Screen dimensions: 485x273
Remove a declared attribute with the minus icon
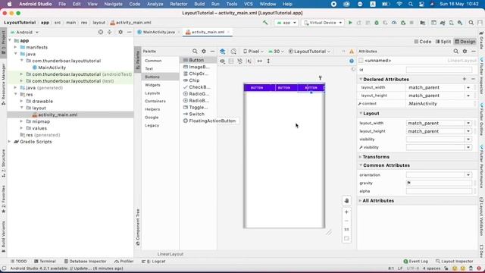pyautogui.click(x=473, y=79)
